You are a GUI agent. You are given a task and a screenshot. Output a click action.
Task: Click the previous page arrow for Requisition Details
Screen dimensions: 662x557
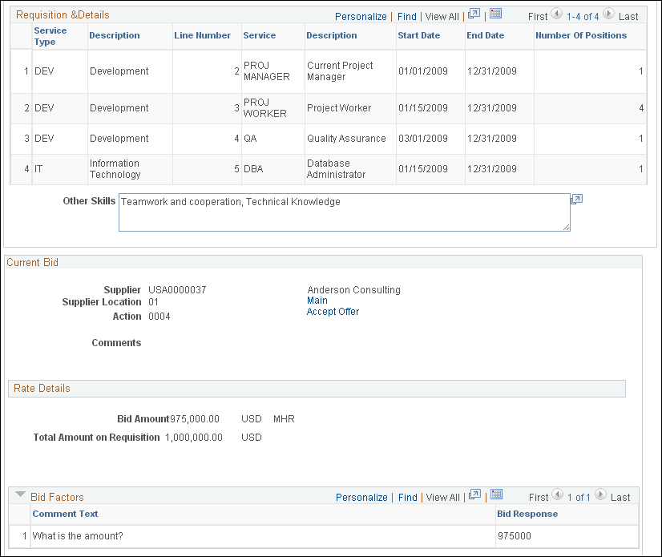click(556, 14)
